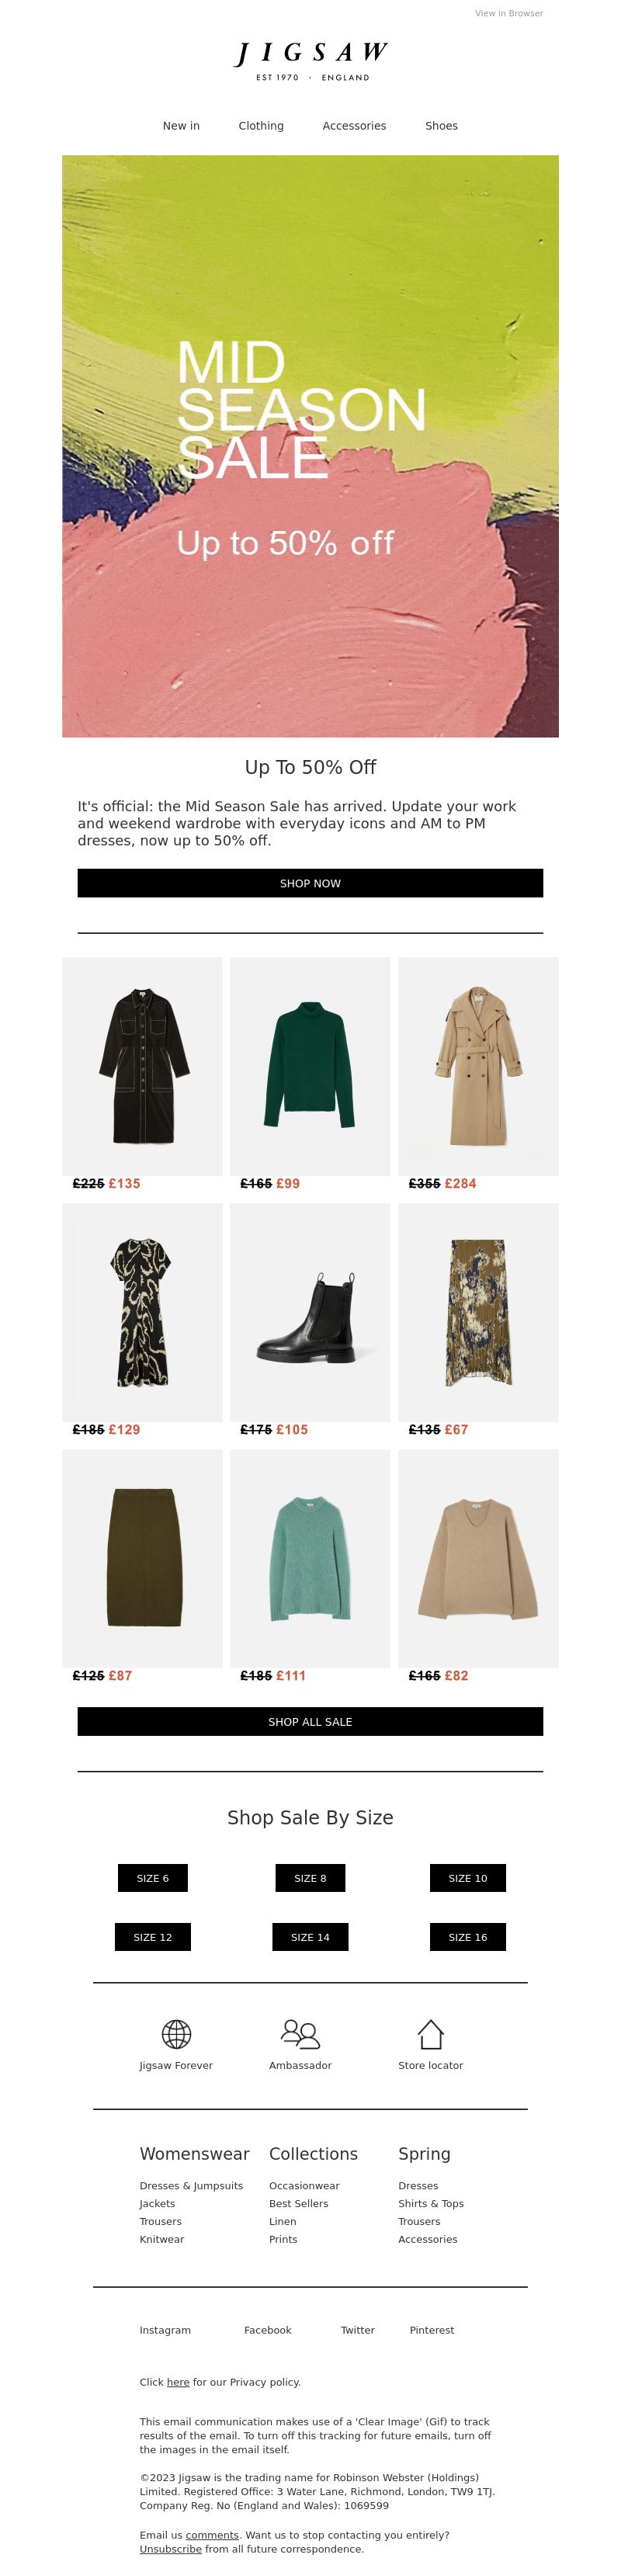Pick the SIZE 14 button
This screenshot has width=621, height=2572.
pyautogui.click(x=310, y=1937)
